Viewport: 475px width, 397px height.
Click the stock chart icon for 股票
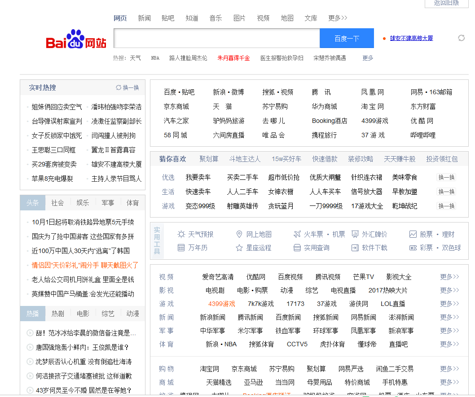tap(413, 234)
